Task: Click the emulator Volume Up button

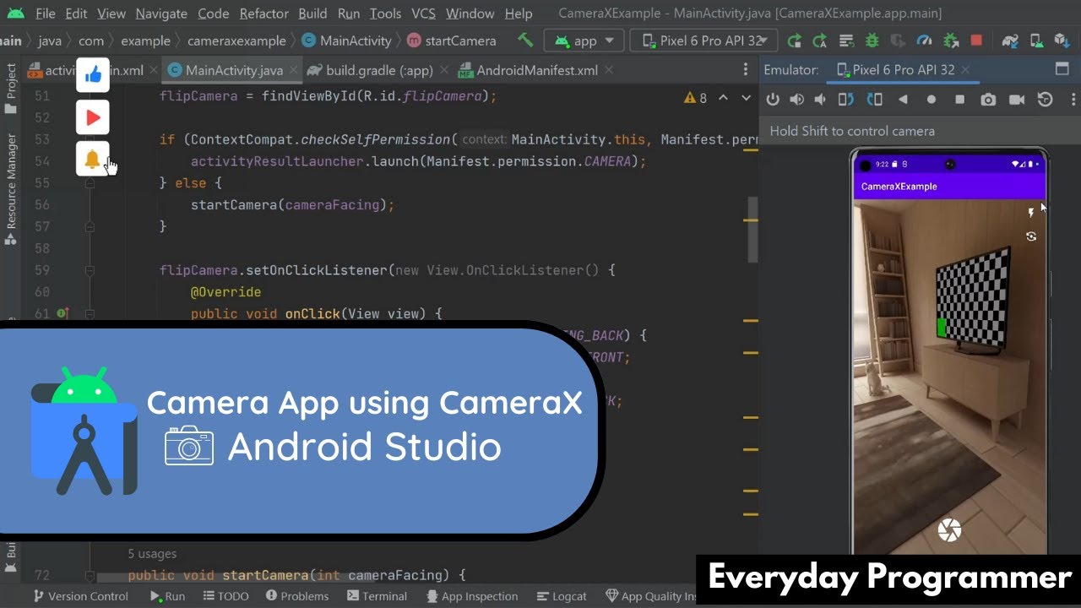Action: (x=796, y=100)
